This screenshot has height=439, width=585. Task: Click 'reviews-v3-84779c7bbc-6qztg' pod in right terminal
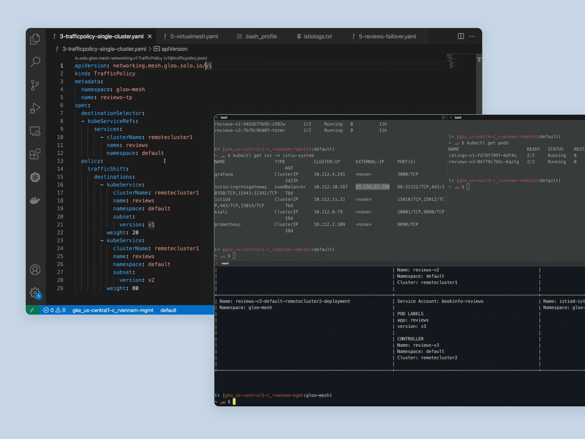(x=484, y=162)
